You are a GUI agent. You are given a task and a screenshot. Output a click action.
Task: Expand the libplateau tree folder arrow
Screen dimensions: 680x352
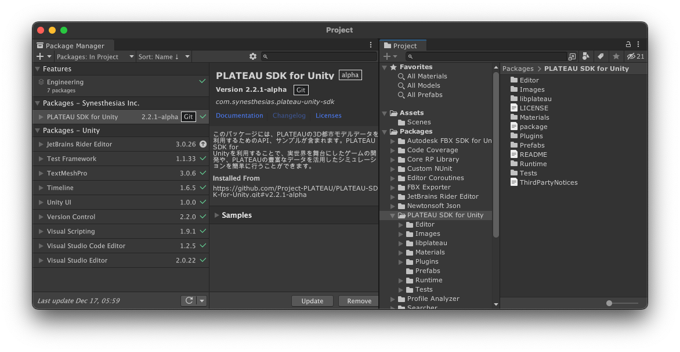[401, 243]
